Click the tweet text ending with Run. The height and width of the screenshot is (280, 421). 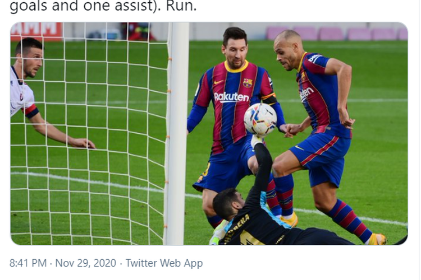[x=103, y=6]
